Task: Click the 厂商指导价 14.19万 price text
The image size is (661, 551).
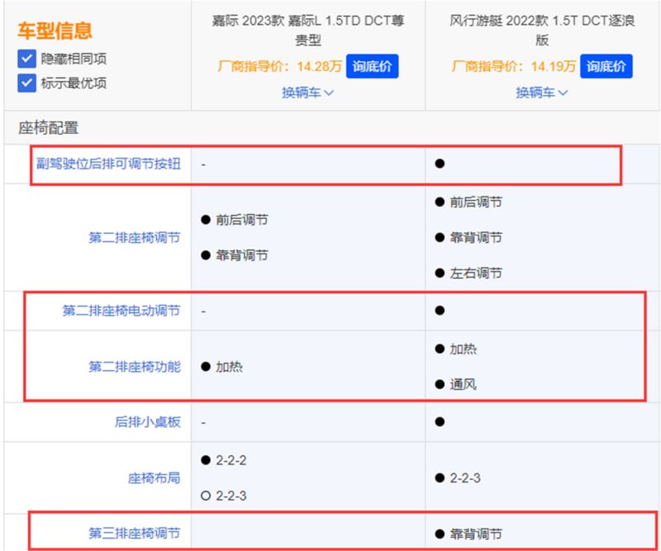Action: [x=513, y=66]
